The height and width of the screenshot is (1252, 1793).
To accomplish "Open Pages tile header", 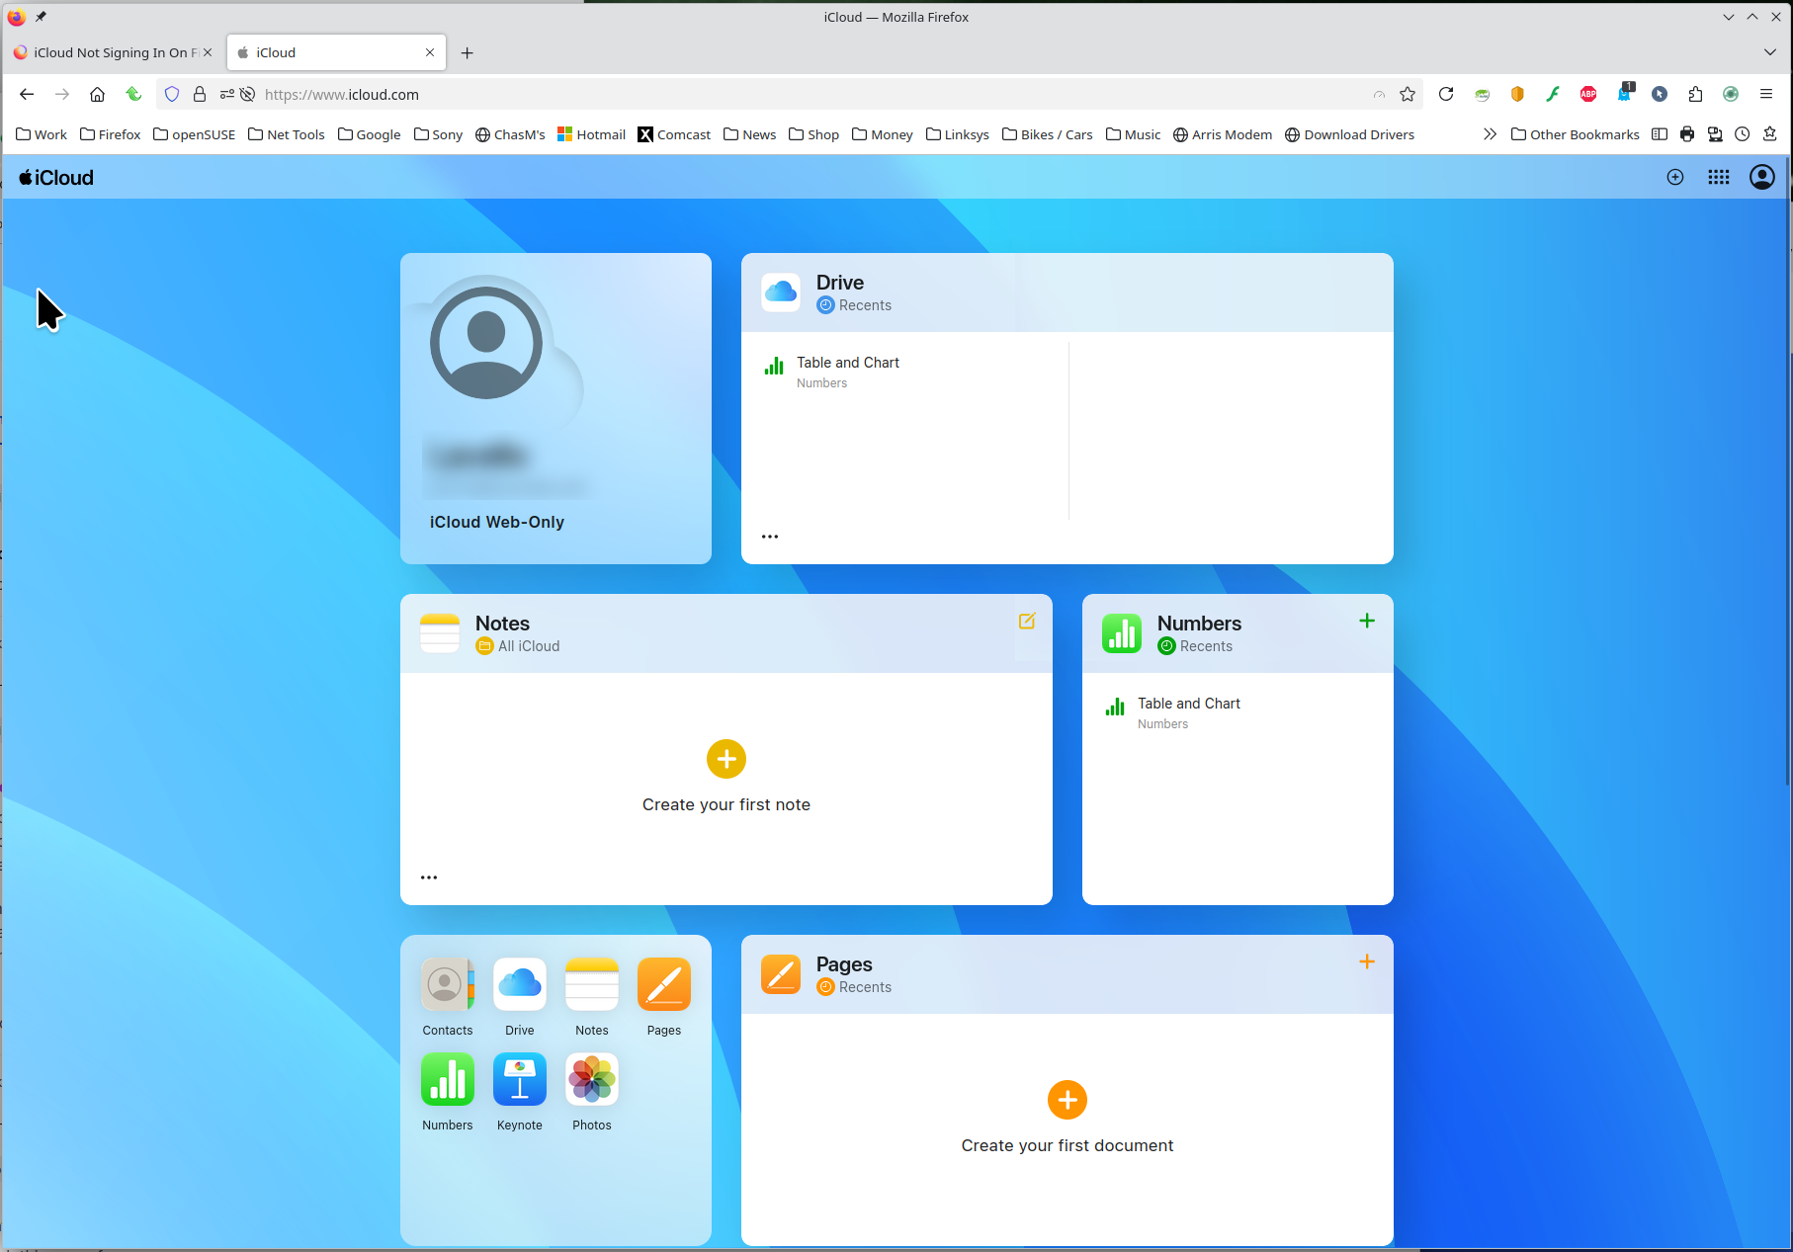I will [x=1067, y=974].
